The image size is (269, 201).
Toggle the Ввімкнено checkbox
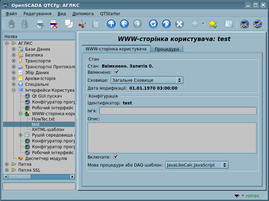pos(117,72)
